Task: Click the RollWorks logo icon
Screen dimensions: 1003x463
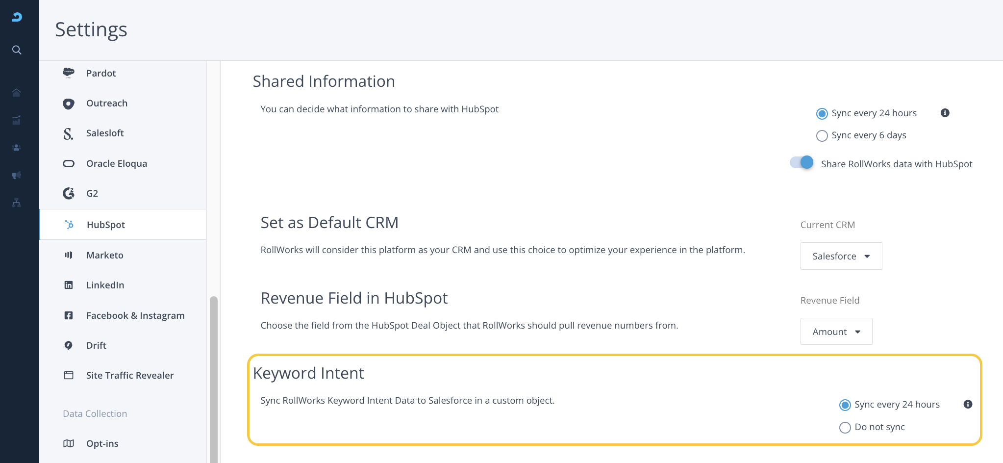Action: pyautogui.click(x=17, y=18)
